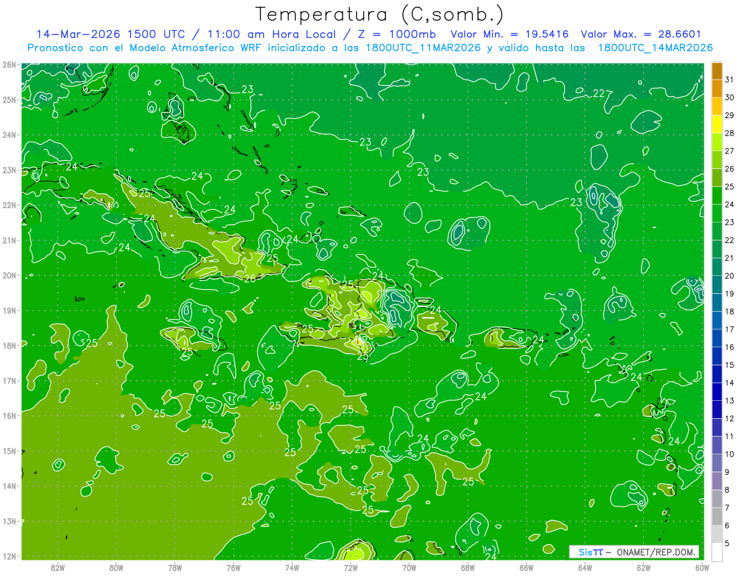Pick the gray legend swatch between 6 and 7
The width and height of the screenshot is (746, 576).
click(x=717, y=516)
